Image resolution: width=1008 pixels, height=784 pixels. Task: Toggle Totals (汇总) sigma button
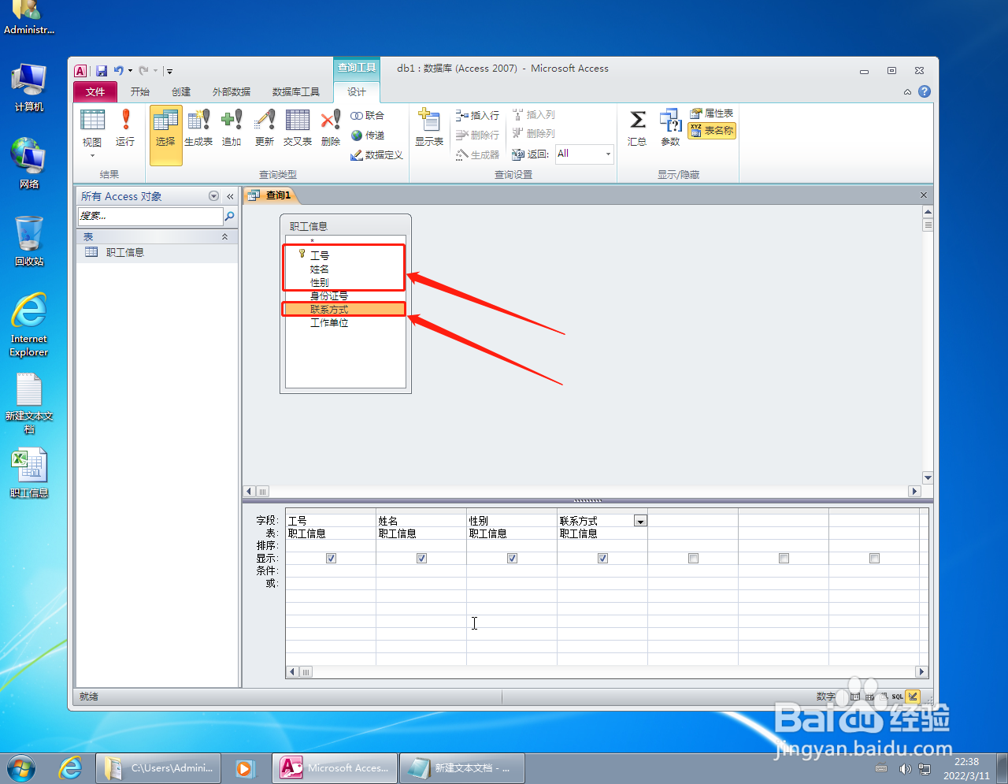(637, 128)
